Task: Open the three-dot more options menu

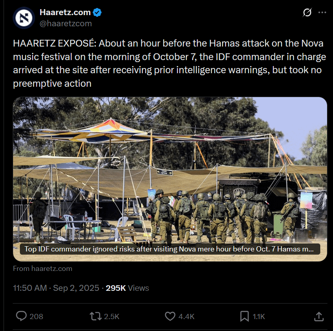Action: pos(322,12)
